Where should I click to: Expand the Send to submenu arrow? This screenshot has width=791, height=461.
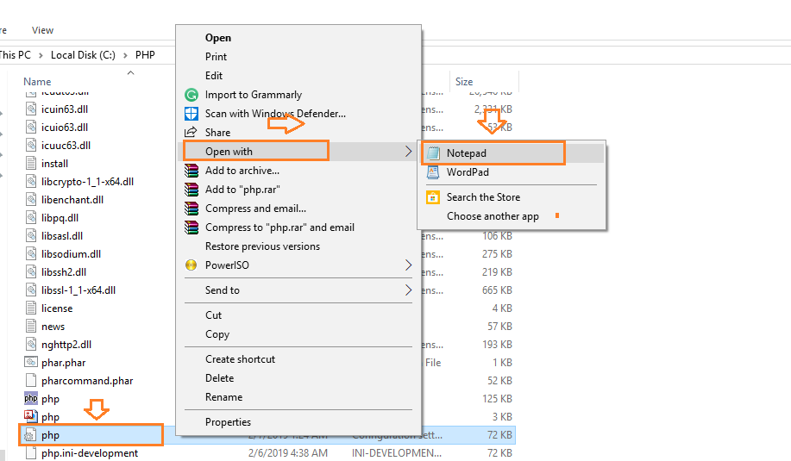tap(408, 290)
